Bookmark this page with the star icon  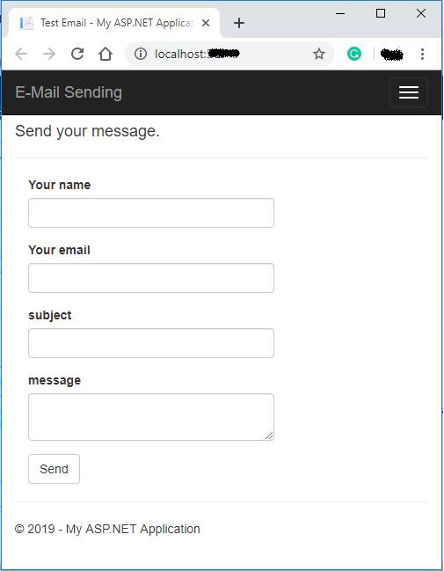(x=319, y=54)
